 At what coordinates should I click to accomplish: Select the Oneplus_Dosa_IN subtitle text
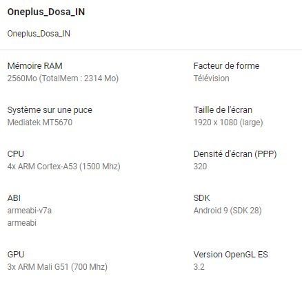39,34
